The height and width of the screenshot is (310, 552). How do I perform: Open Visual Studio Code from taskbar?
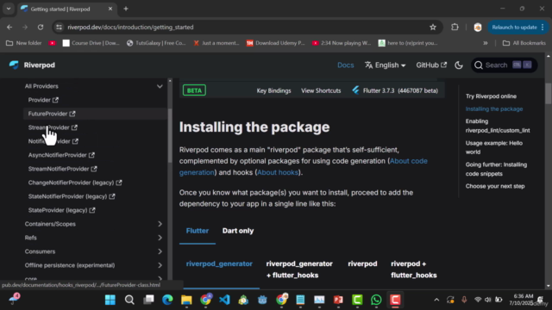pos(224,300)
